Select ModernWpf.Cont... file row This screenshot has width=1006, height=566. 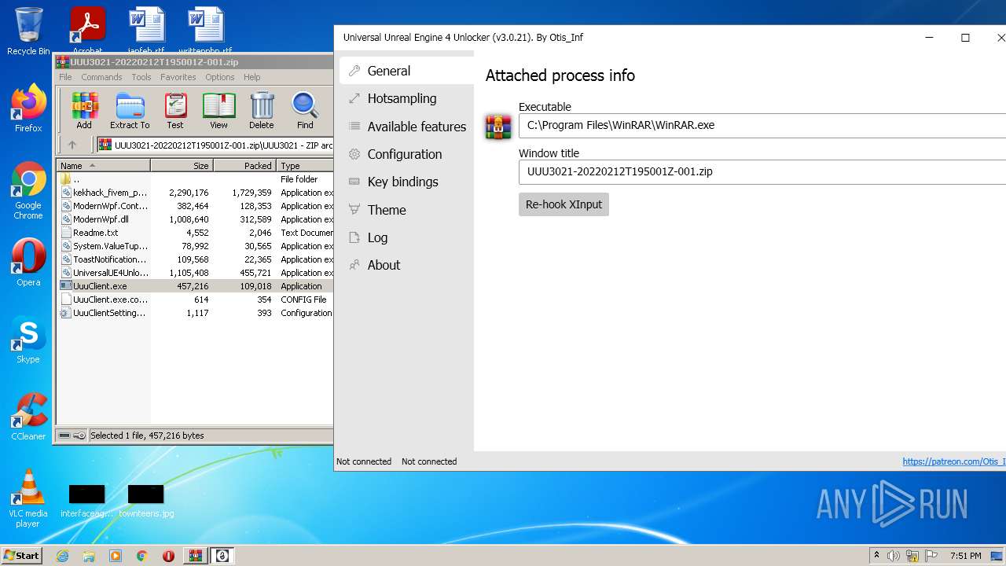point(196,206)
